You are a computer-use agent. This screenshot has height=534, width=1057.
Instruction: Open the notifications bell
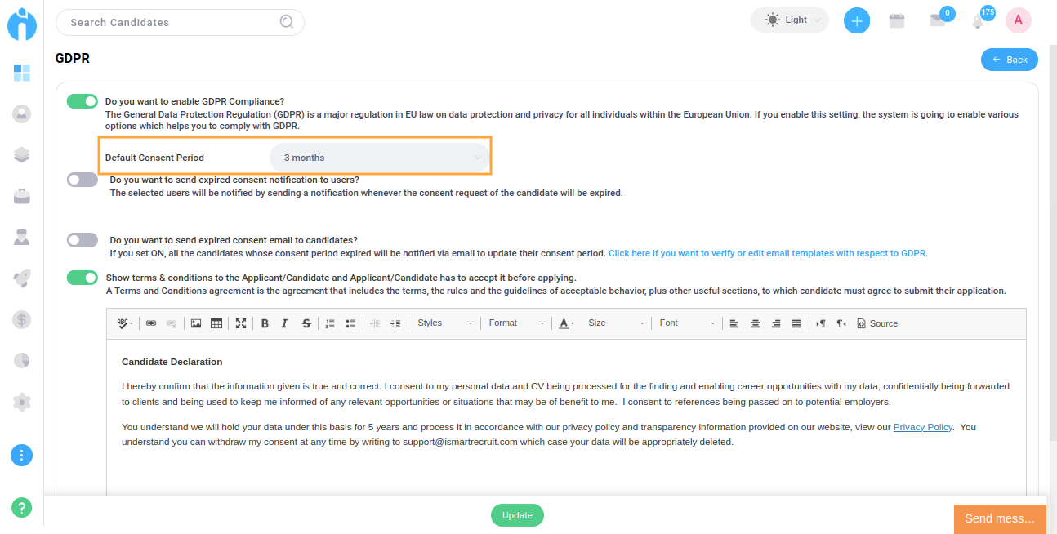(978, 22)
